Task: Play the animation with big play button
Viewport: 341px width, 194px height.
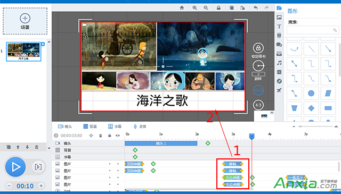Action: point(15,167)
